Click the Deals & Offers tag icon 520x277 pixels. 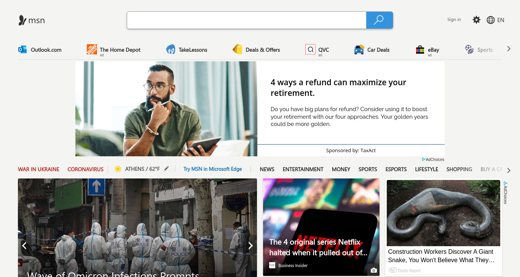click(238, 49)
